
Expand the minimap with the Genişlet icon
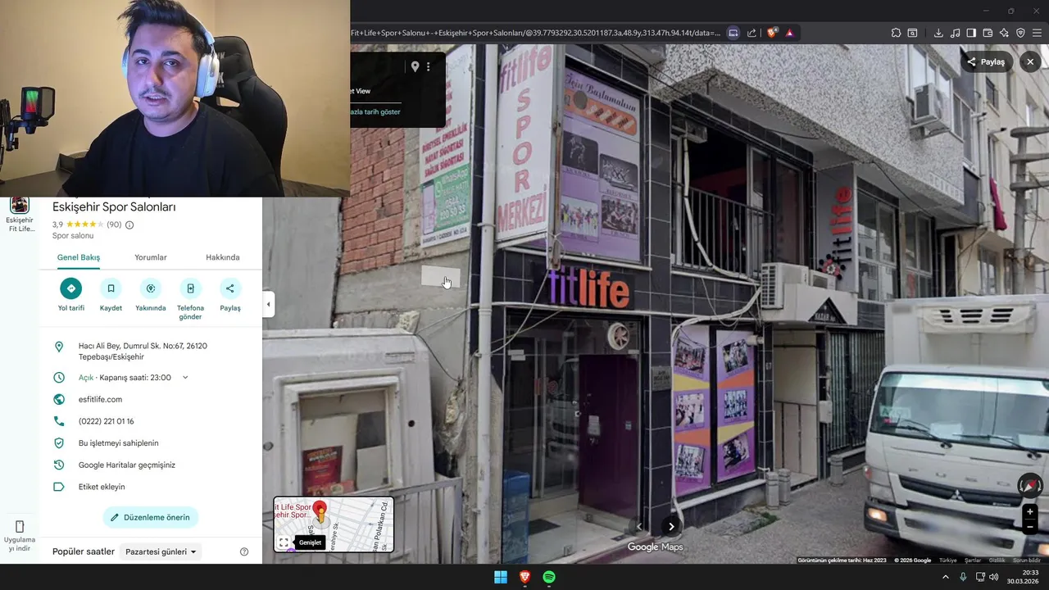coord(284,542)
